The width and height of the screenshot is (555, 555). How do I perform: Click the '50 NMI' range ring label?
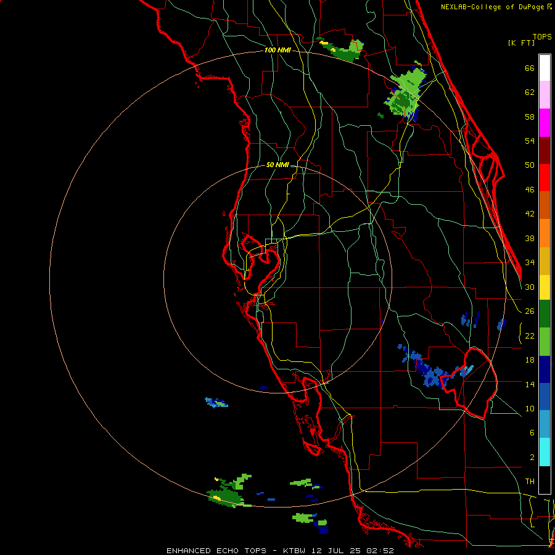[x=278, y=165]
